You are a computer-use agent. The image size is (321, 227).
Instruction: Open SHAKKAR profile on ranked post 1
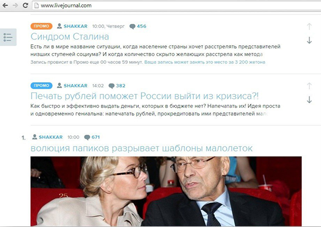[x=47, y=137]
